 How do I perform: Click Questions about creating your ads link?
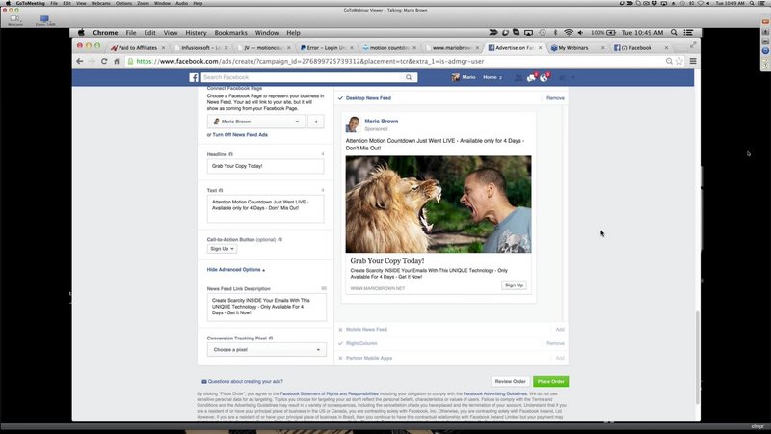tap(245, 381)
